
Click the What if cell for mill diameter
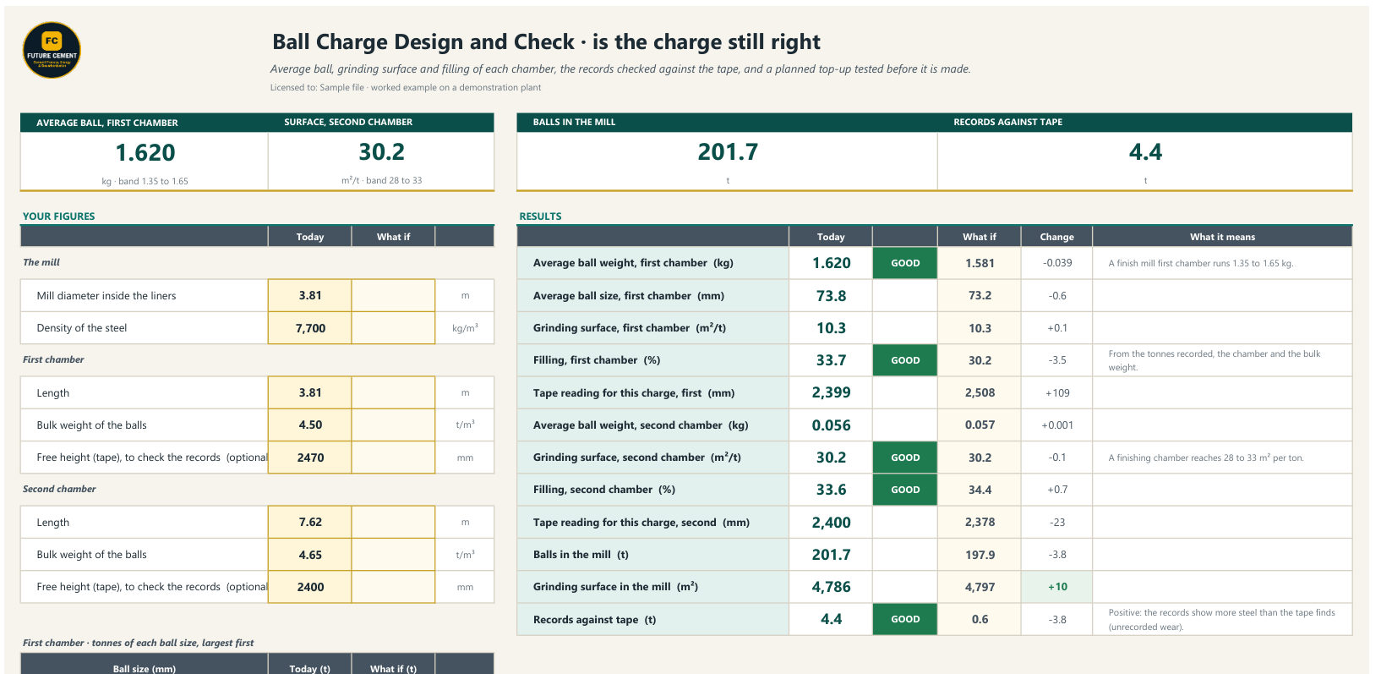click(393, 295)
